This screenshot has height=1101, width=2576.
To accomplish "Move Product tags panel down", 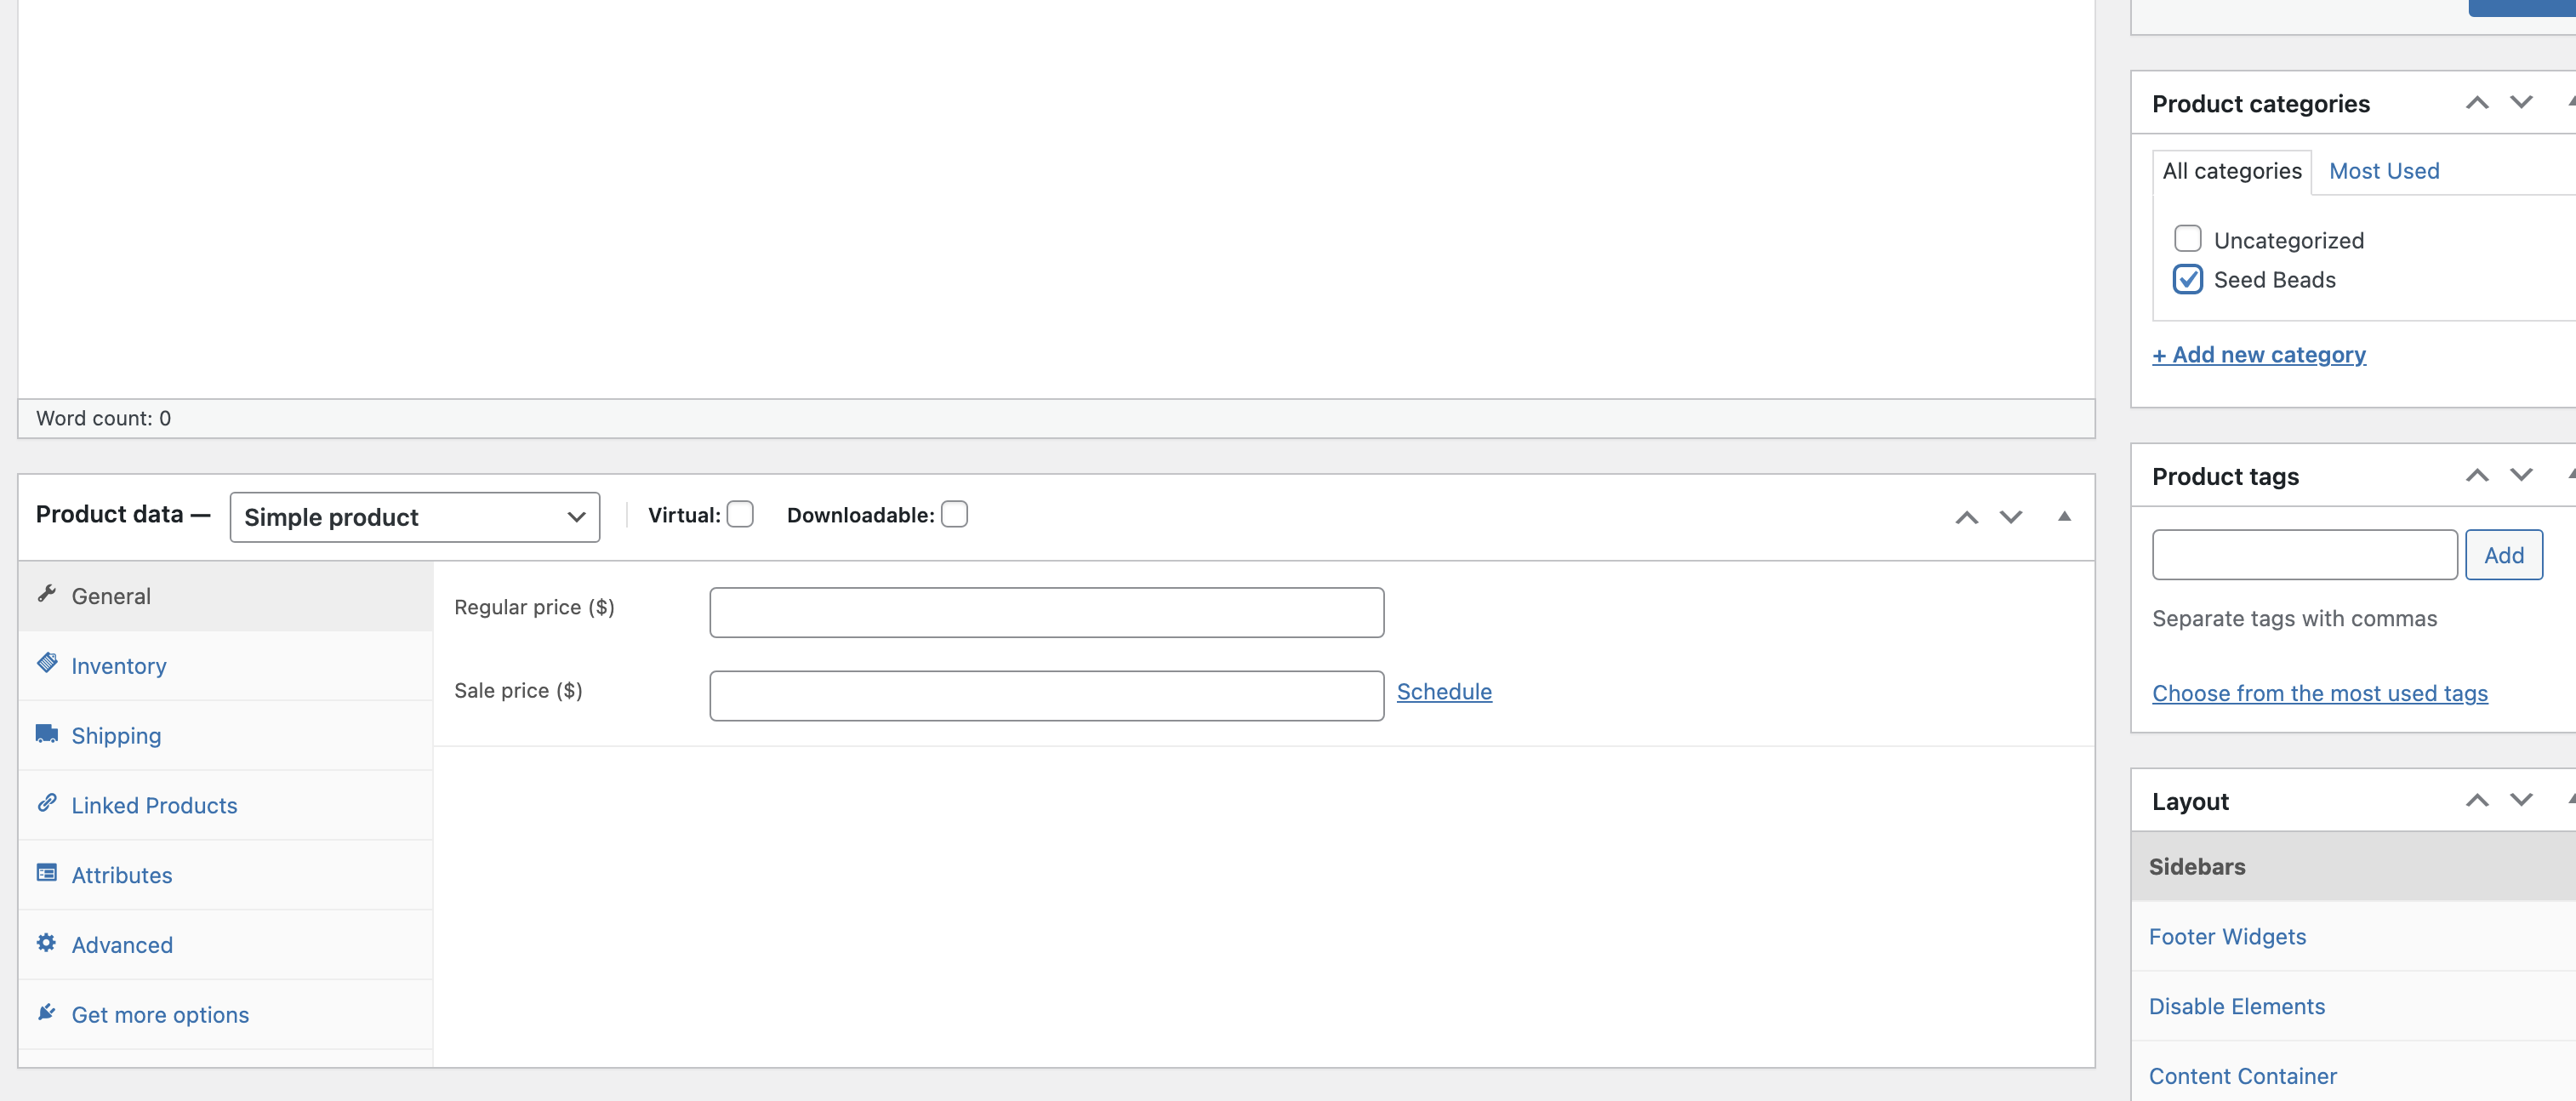I will 2521,475.
